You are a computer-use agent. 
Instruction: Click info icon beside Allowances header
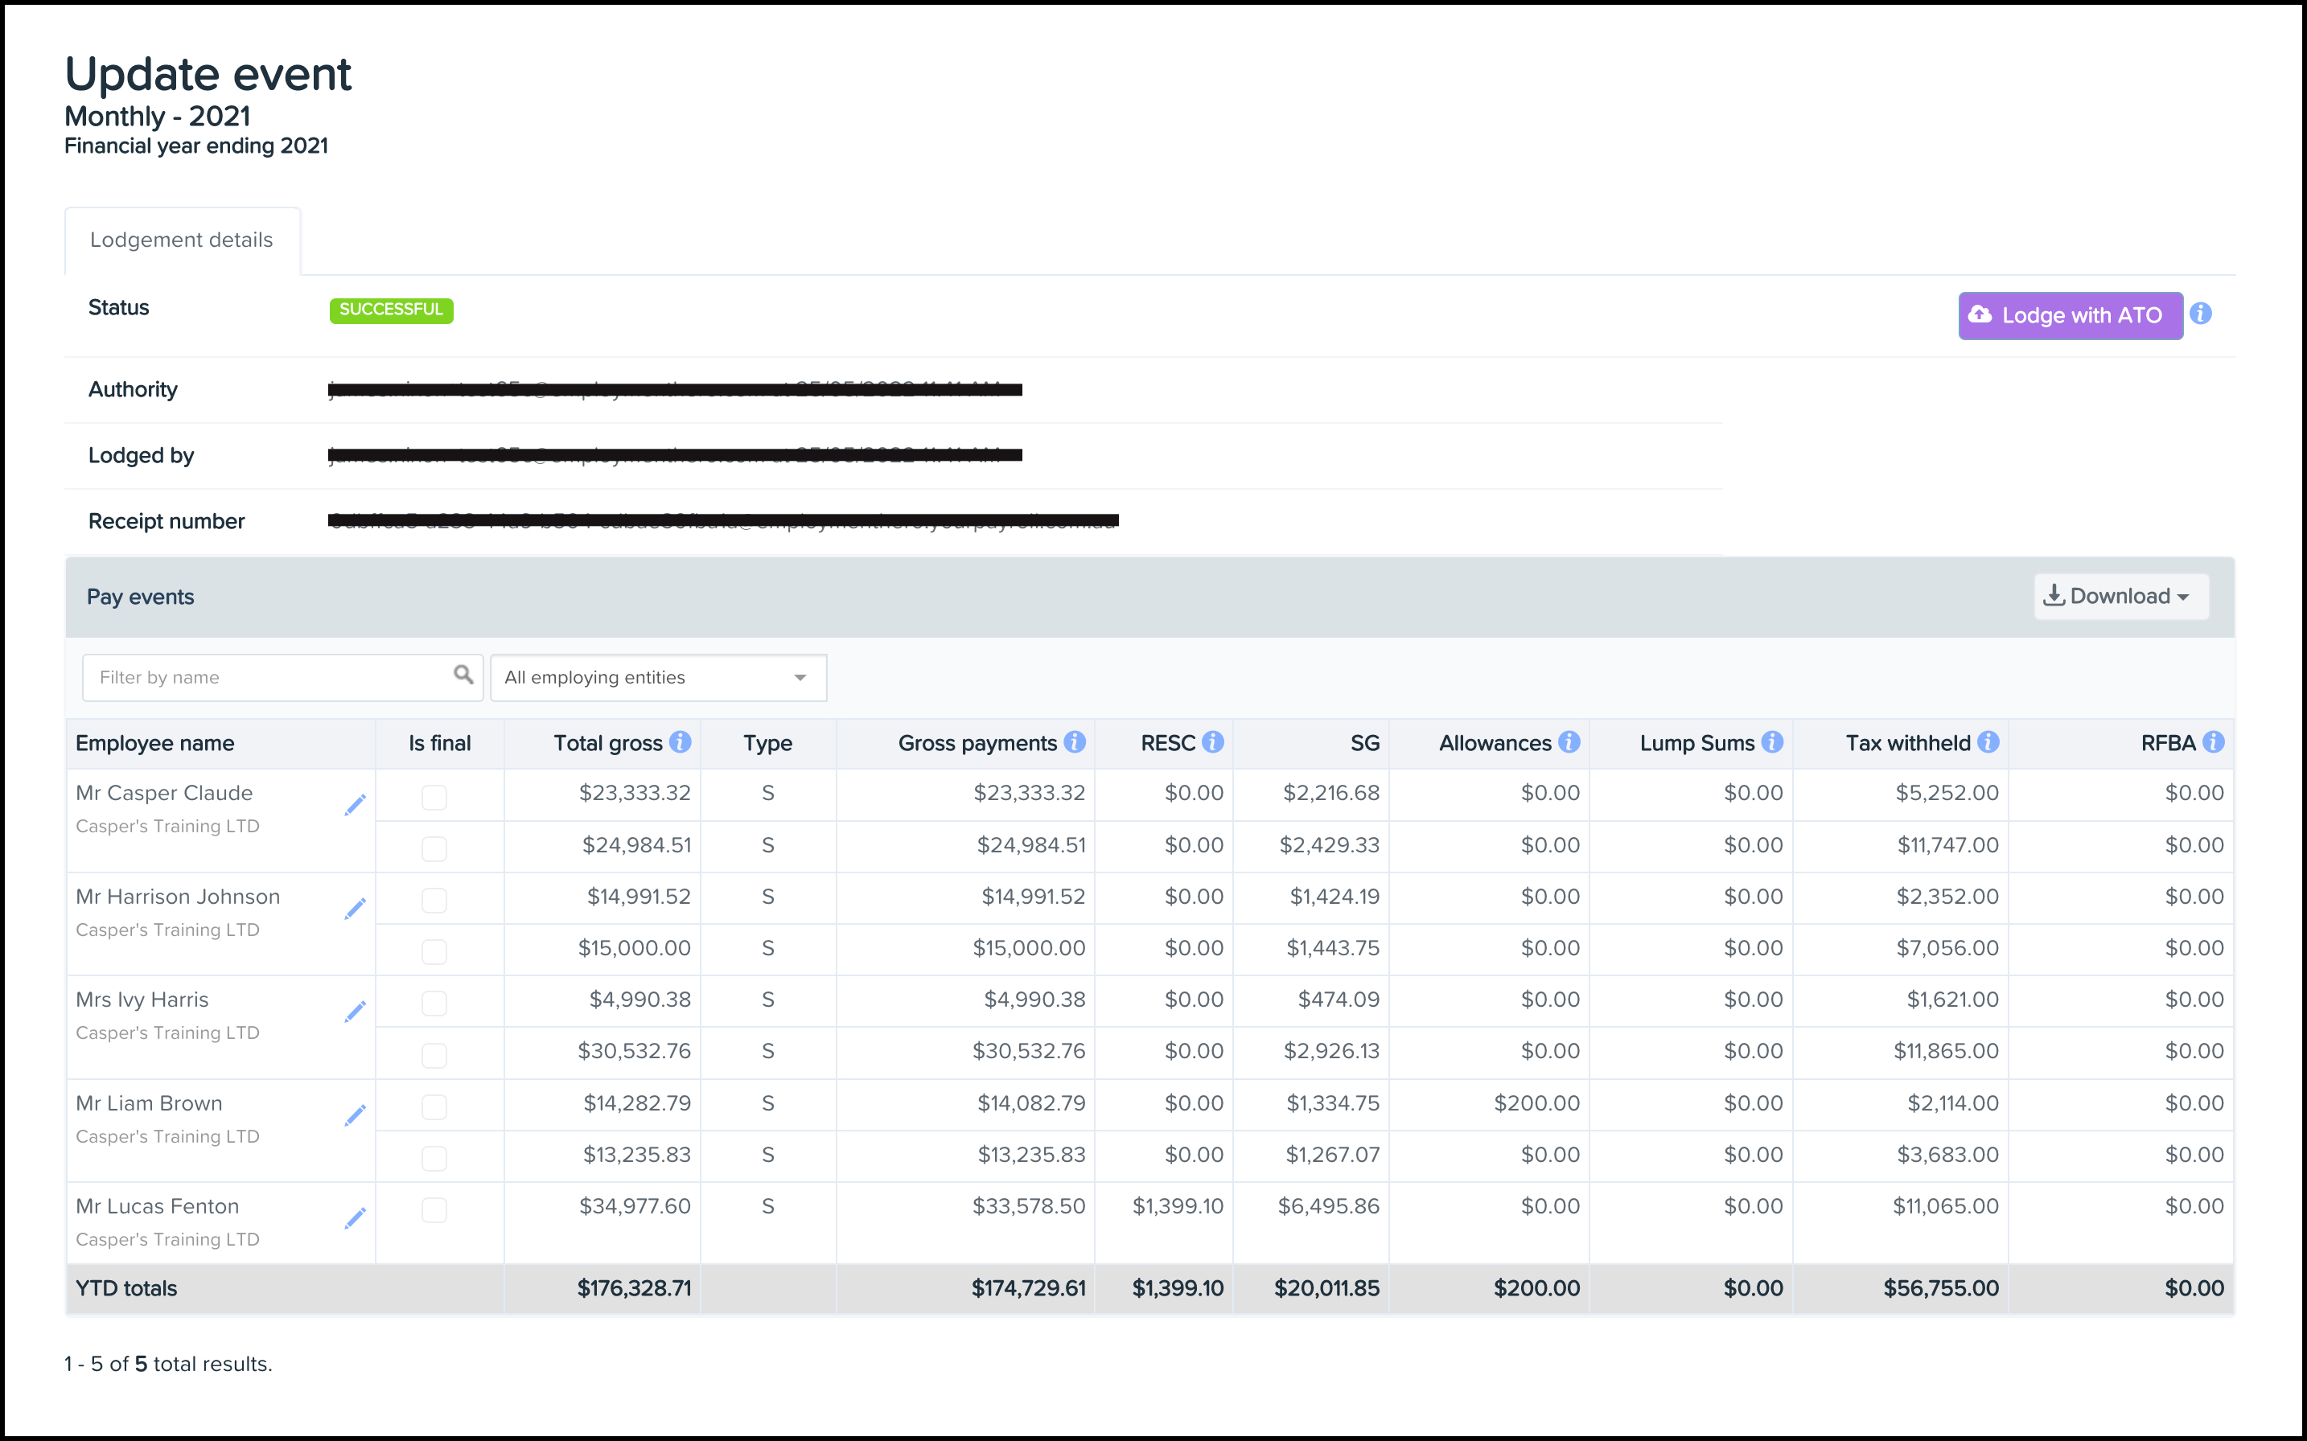[x=1569, y=741]
